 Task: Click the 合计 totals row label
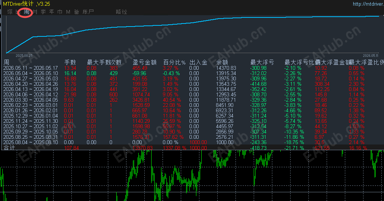click(9, 148)
